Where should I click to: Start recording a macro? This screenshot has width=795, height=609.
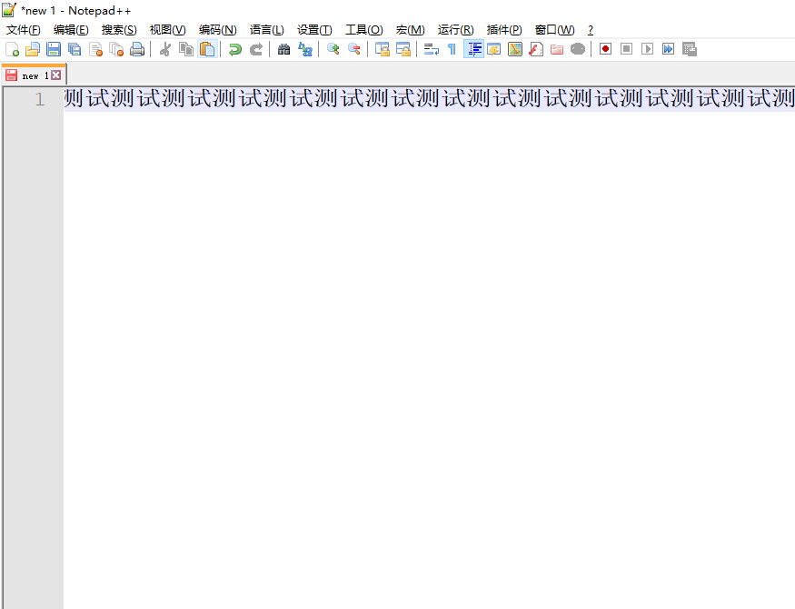(605, 49)
